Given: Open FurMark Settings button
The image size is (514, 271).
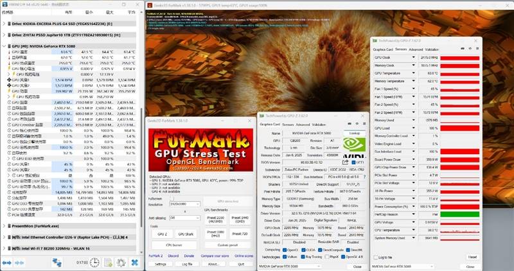Looking at the screenshot, I should coord(160,264).
